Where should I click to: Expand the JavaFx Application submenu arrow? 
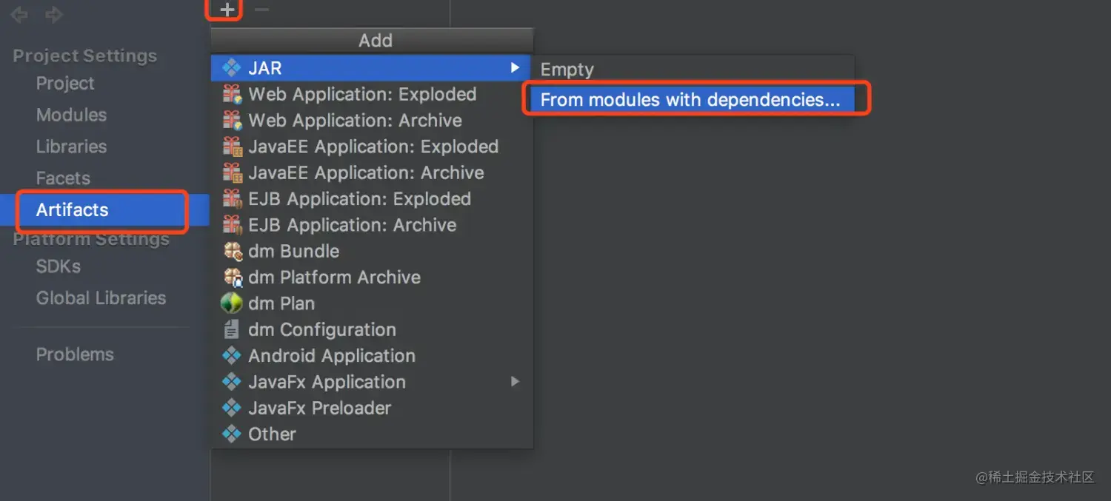(x=515, y=382)
